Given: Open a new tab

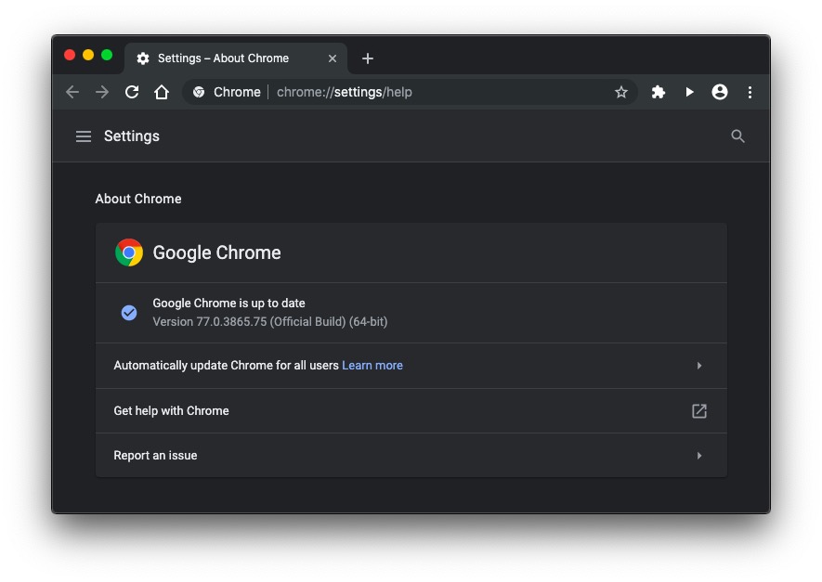Looking at the screenshot, I should [368, 58].
